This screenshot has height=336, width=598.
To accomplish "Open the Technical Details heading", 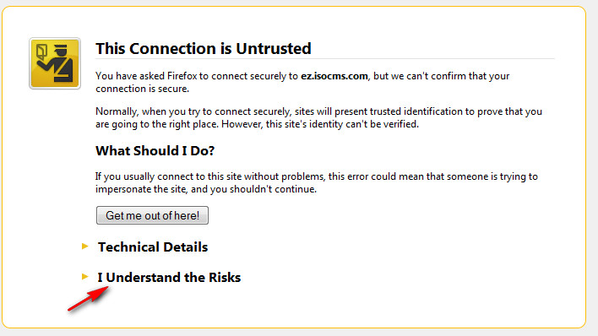I will 153,247.
